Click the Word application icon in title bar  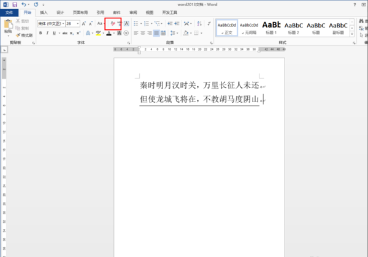point(6,4)
